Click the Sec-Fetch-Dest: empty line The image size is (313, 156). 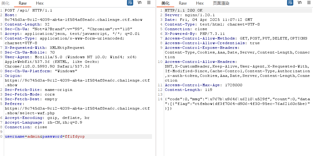coord(31,99)
